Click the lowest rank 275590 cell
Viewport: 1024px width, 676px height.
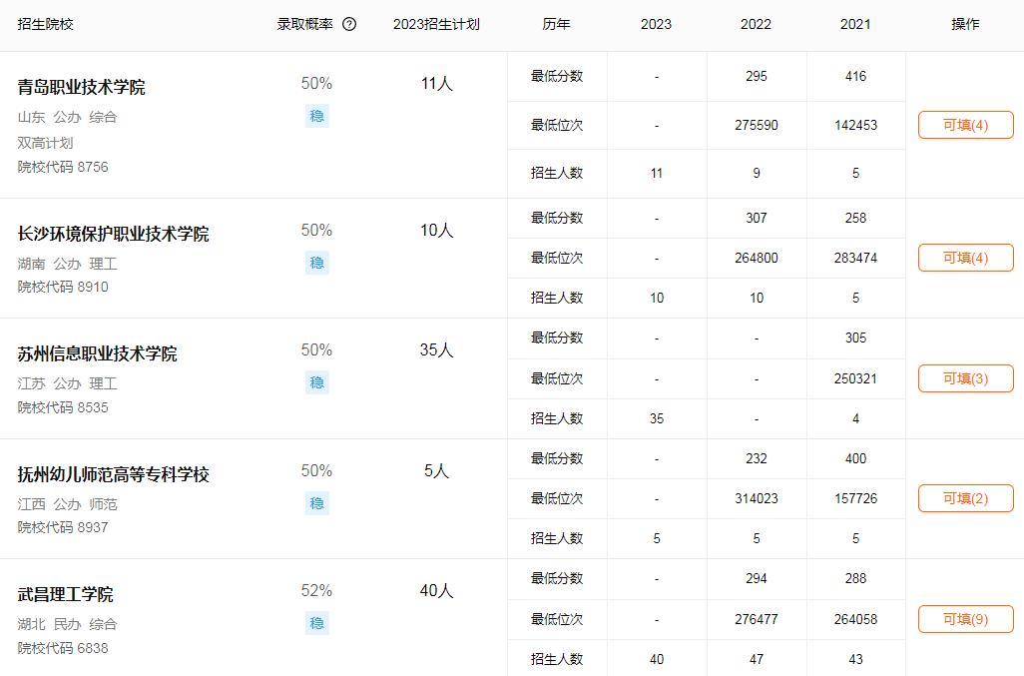click(757, 125)
